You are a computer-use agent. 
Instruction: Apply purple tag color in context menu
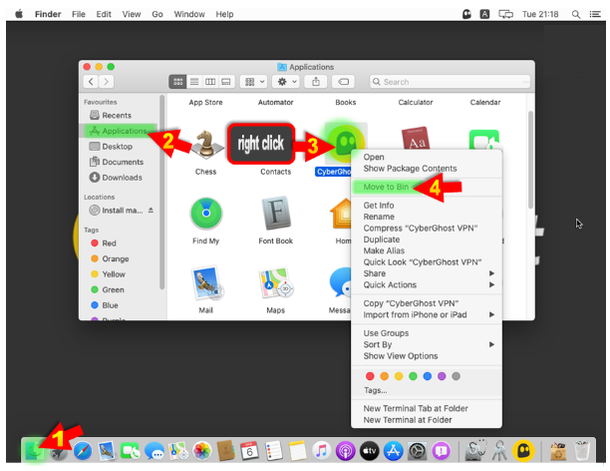pyautogui.click(x=442, y=376)
